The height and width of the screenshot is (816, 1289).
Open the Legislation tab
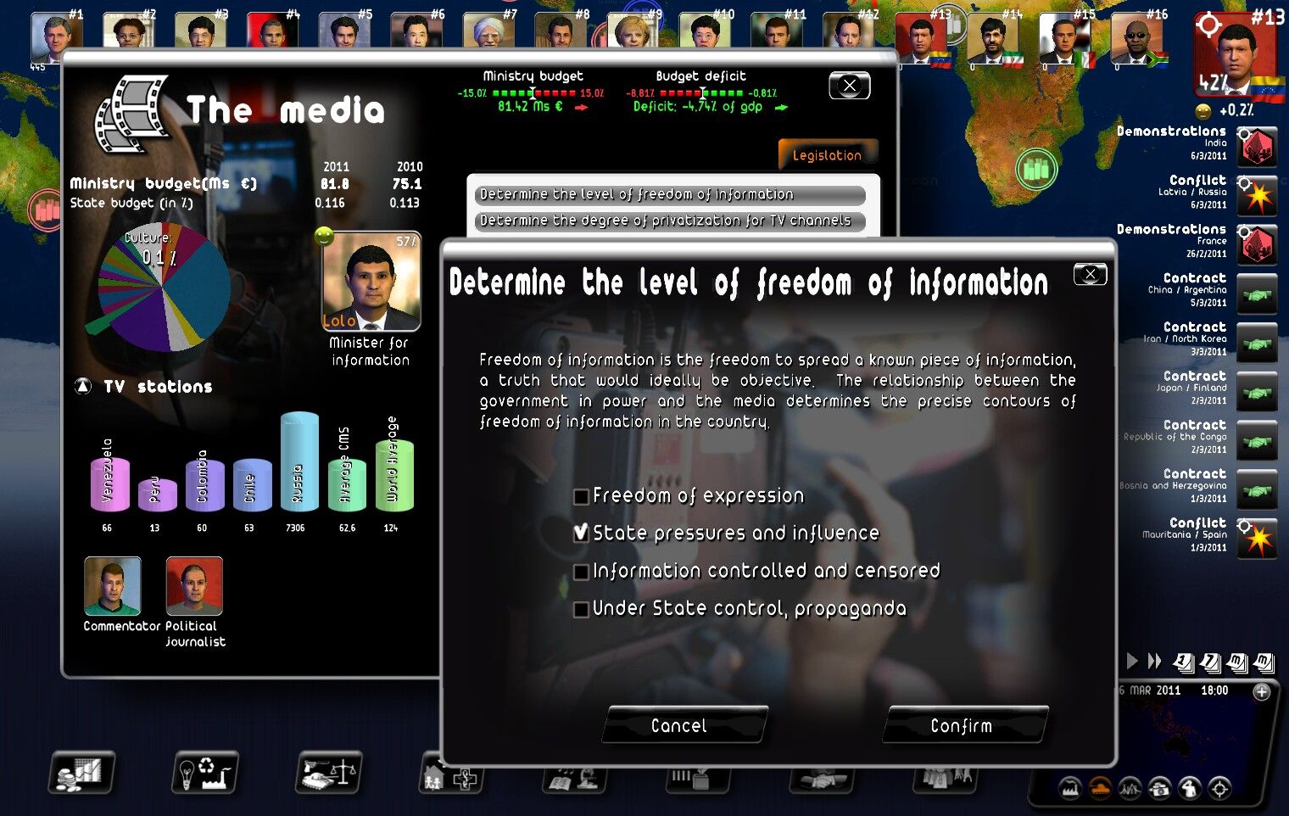coord(827,155)
